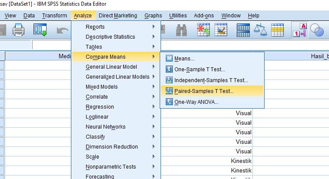
Task: Click the Independent-Samples T Test icon
Action: pyautogui.click(x=169, y=80)
